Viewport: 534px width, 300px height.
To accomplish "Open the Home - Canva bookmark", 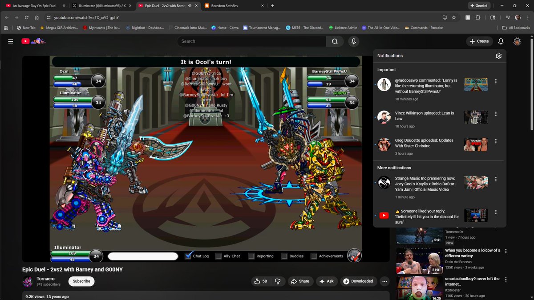I will click(225, 28).
